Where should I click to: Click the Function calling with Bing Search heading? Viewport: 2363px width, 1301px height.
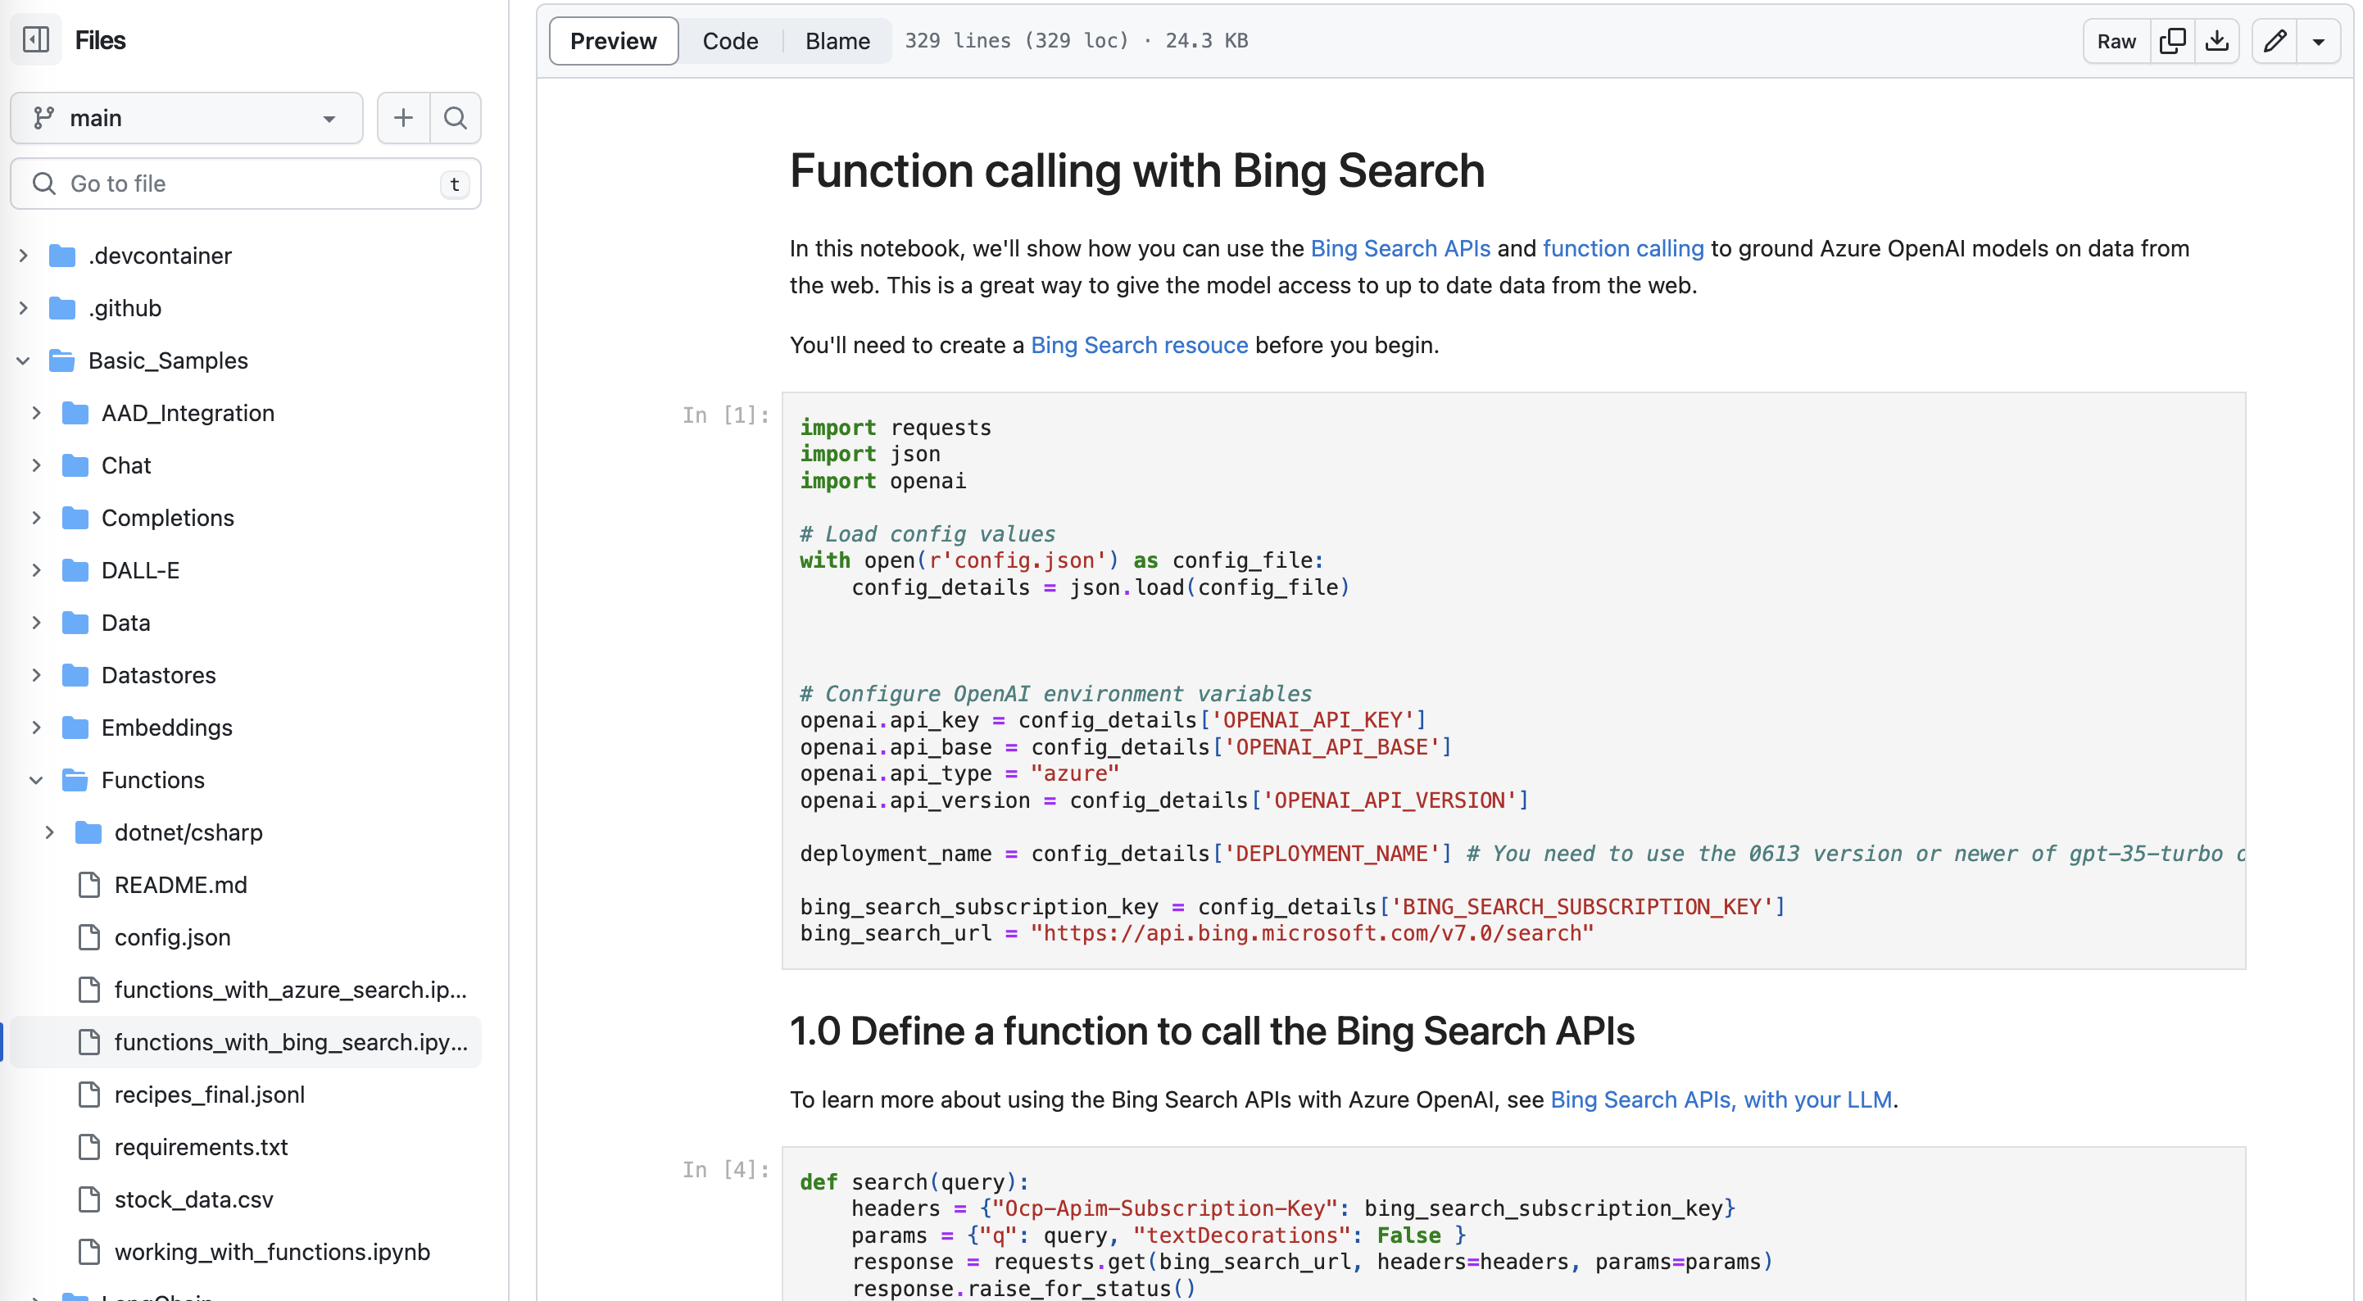(x=1136, y=170)
